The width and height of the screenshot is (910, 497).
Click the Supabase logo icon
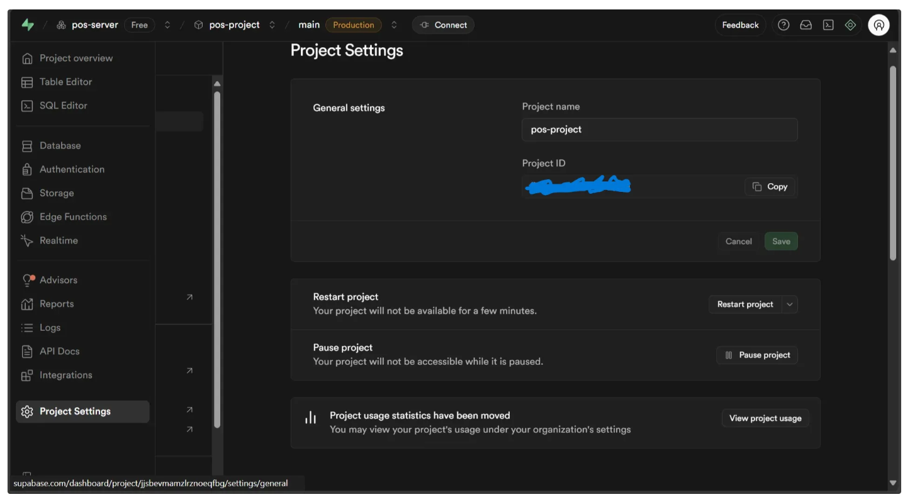tap(28, 25)
